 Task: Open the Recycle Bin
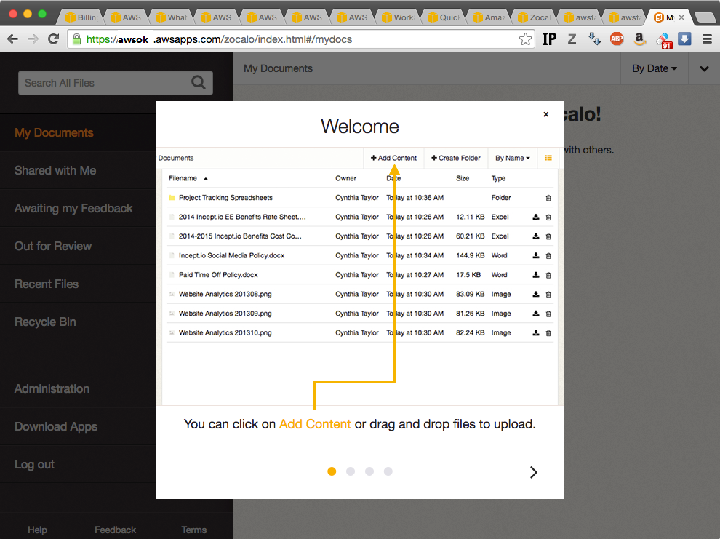click(x=45, y=322)
